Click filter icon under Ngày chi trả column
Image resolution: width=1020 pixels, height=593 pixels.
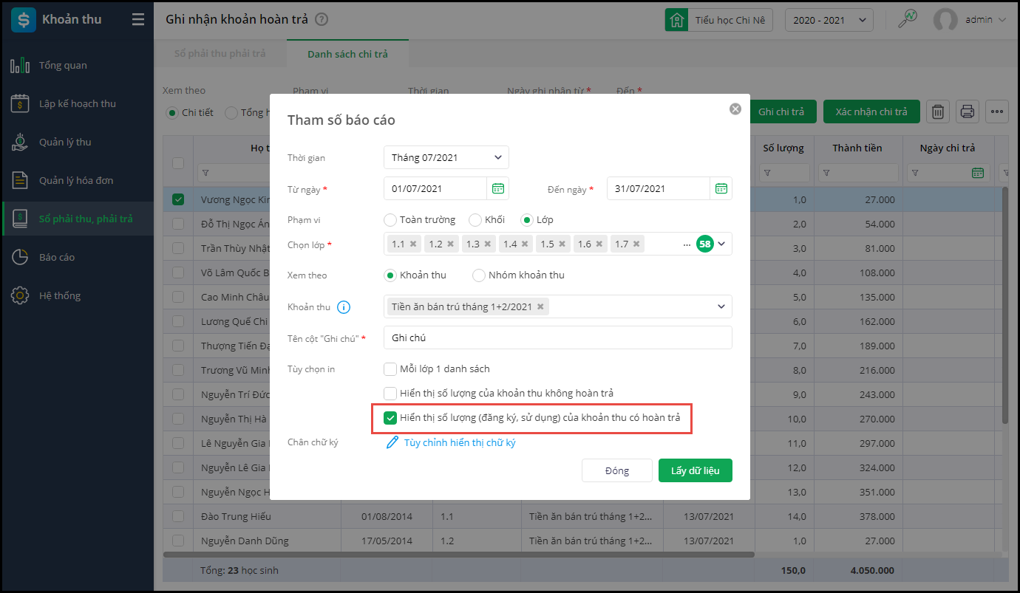pos(916,173)
